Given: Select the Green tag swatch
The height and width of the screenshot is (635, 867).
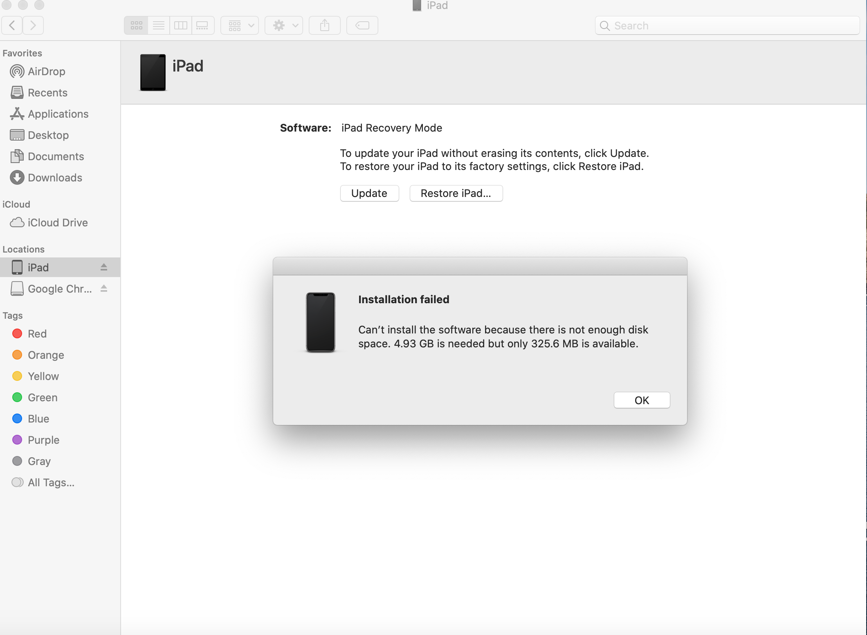Looking at the screenshot, I should click(x=17, y=397).
